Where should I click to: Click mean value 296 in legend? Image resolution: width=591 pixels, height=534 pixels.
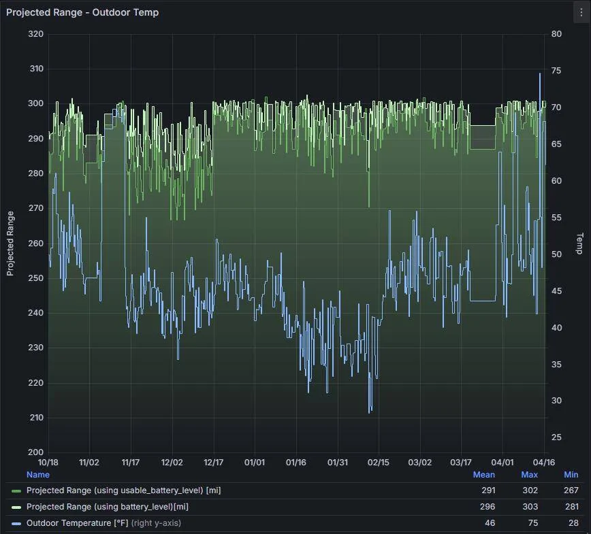coord(488,507)
